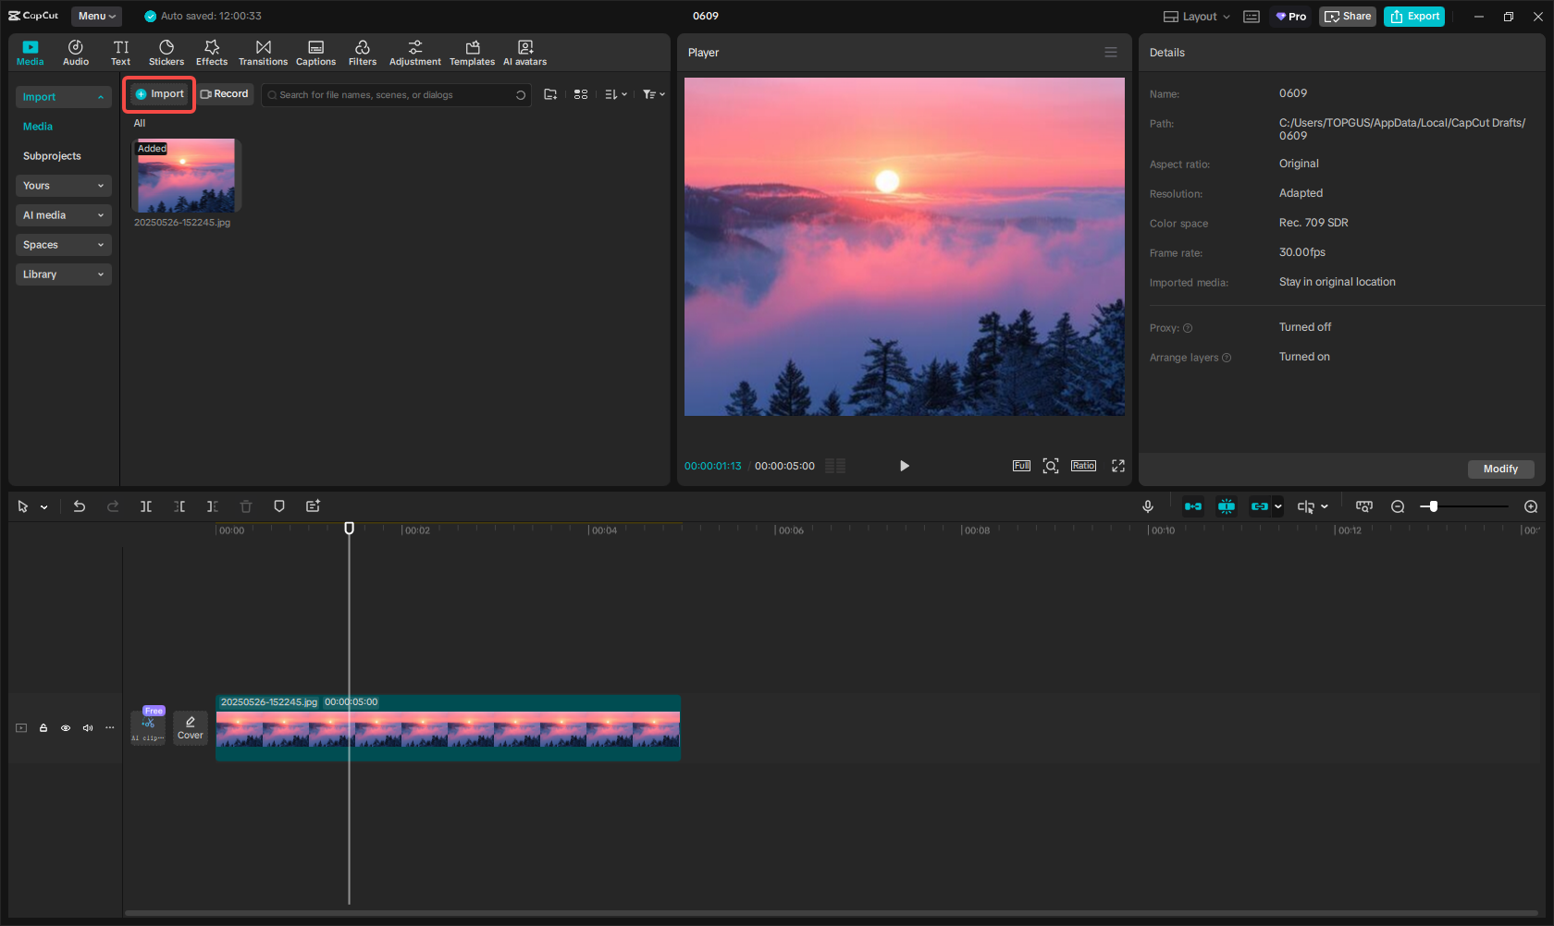Open the Stickers panel
The height and width of the screenshot is (926, 1554).
[166, 52]
